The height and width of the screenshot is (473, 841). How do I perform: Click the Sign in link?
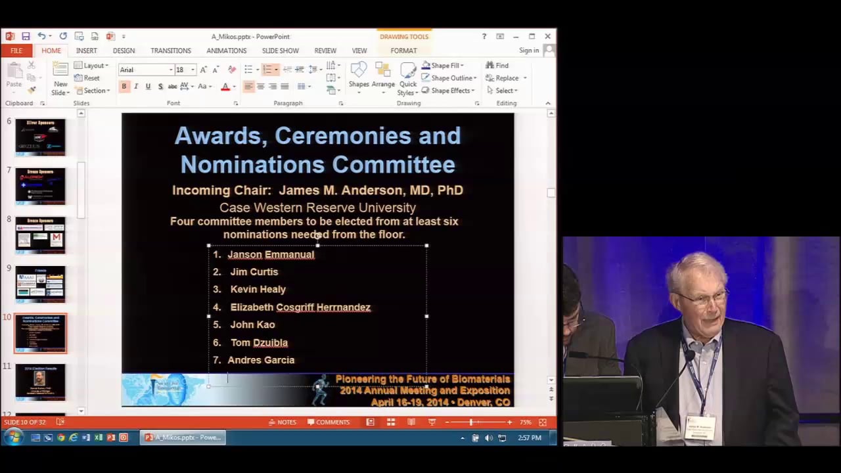[529, 51]
